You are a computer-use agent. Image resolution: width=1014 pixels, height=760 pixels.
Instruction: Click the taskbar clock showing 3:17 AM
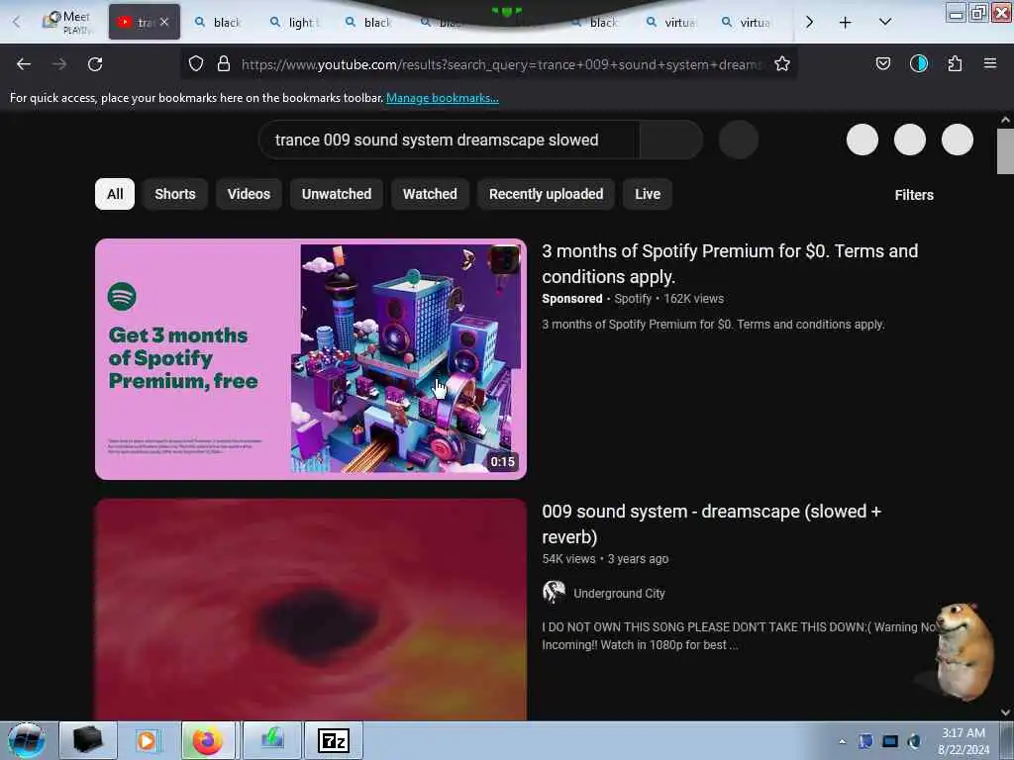[963, 740]
